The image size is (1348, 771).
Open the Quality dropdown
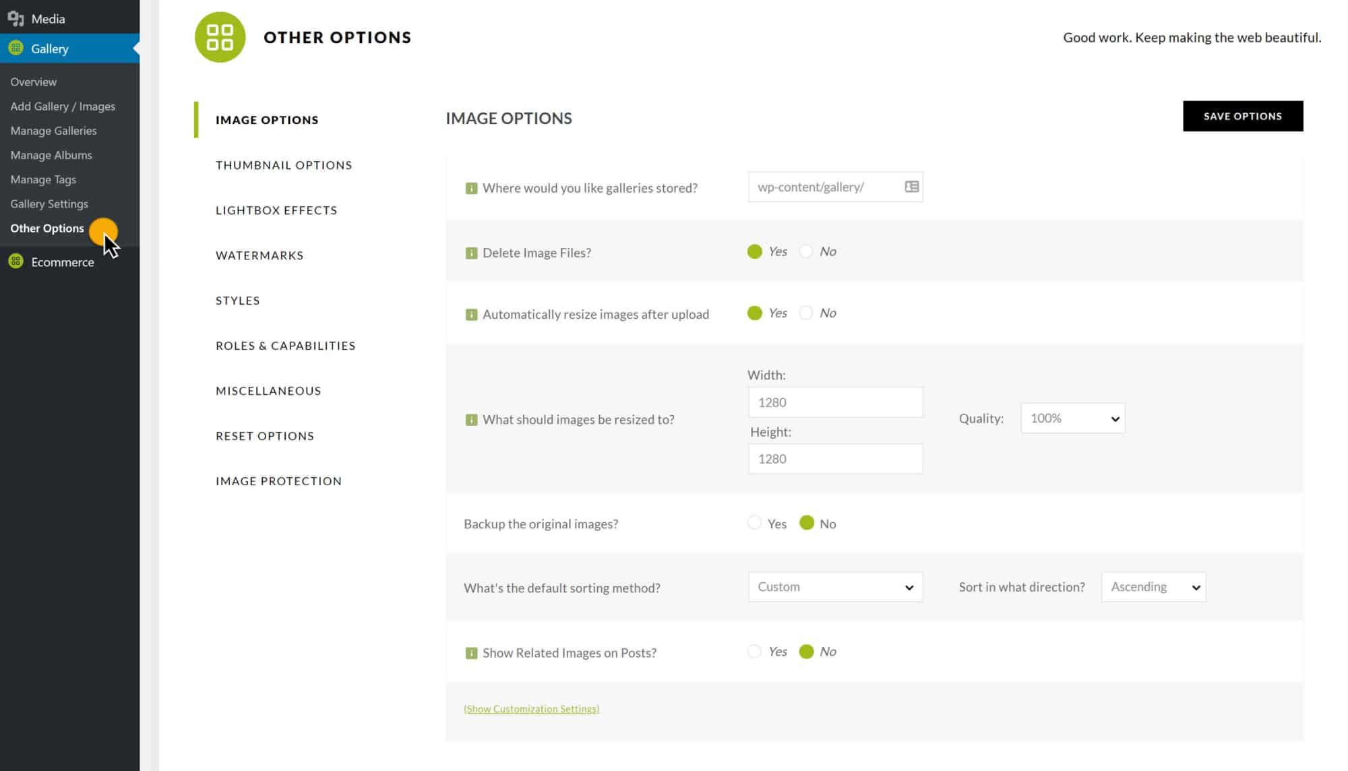coord(1072,418)
